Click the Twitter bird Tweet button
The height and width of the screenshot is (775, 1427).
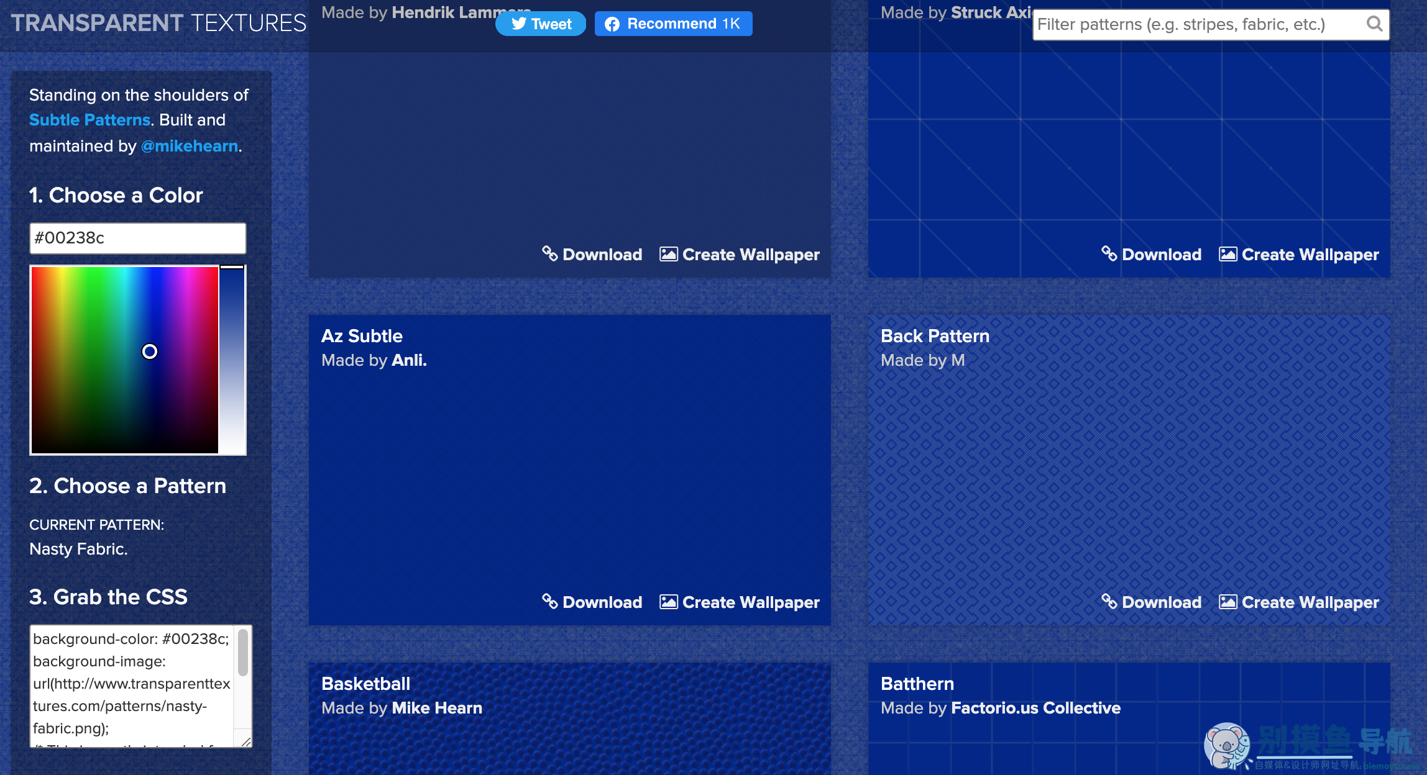point(541,24)
